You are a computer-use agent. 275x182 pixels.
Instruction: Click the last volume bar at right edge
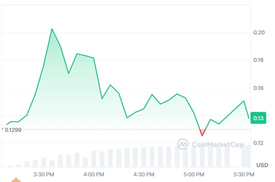coord(246,156)
